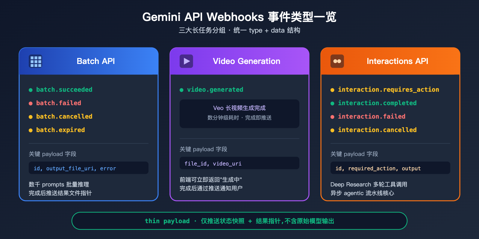This screenshot has height=239, width=479.
Task: Click the red dot beside batch.failed
Action: click(31, 103)
